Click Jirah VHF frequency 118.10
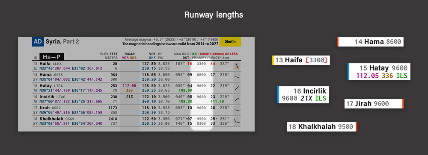 click(149, 108)
